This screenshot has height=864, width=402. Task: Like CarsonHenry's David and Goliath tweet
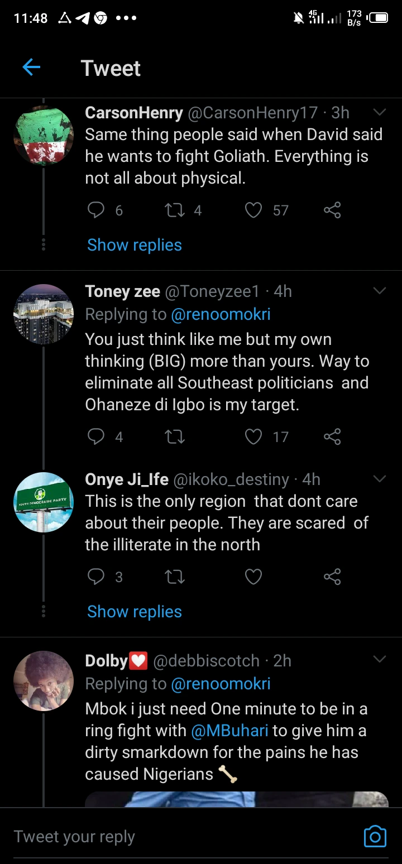(253, 210)
